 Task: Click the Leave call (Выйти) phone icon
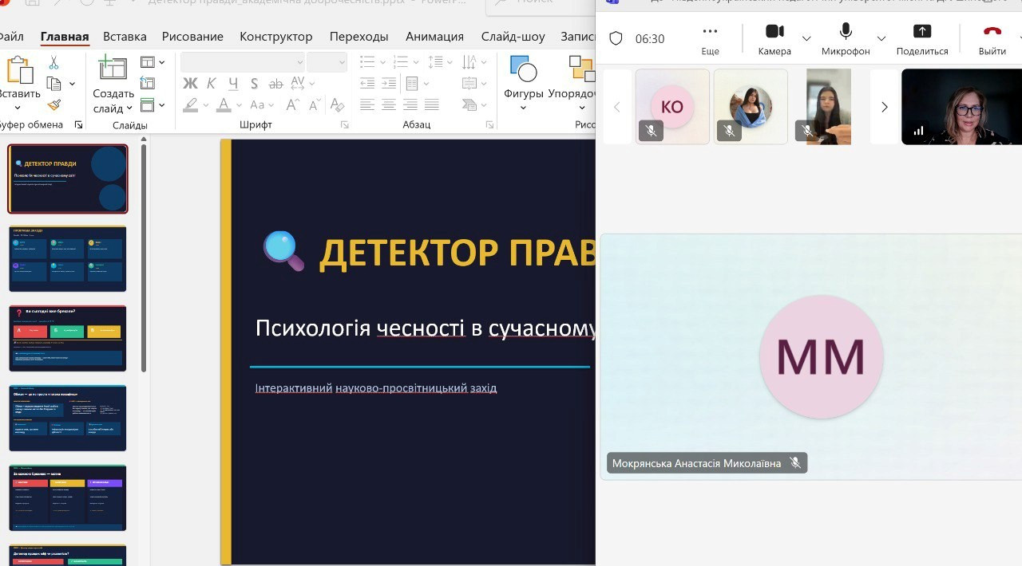tap(992, 32)
